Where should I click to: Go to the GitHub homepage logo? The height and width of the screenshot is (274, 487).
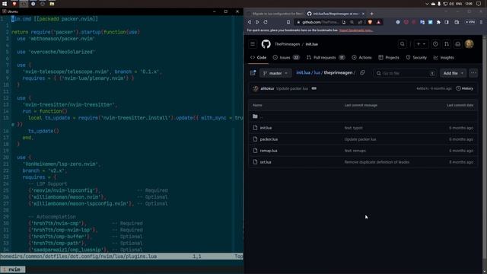266,44
